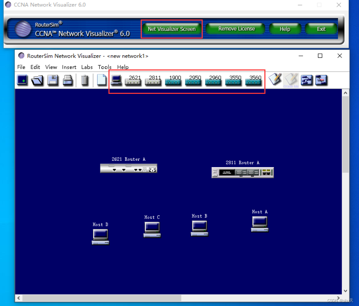
Task: Add a host PC from the toolbar
Action: [x=116, y=80]
